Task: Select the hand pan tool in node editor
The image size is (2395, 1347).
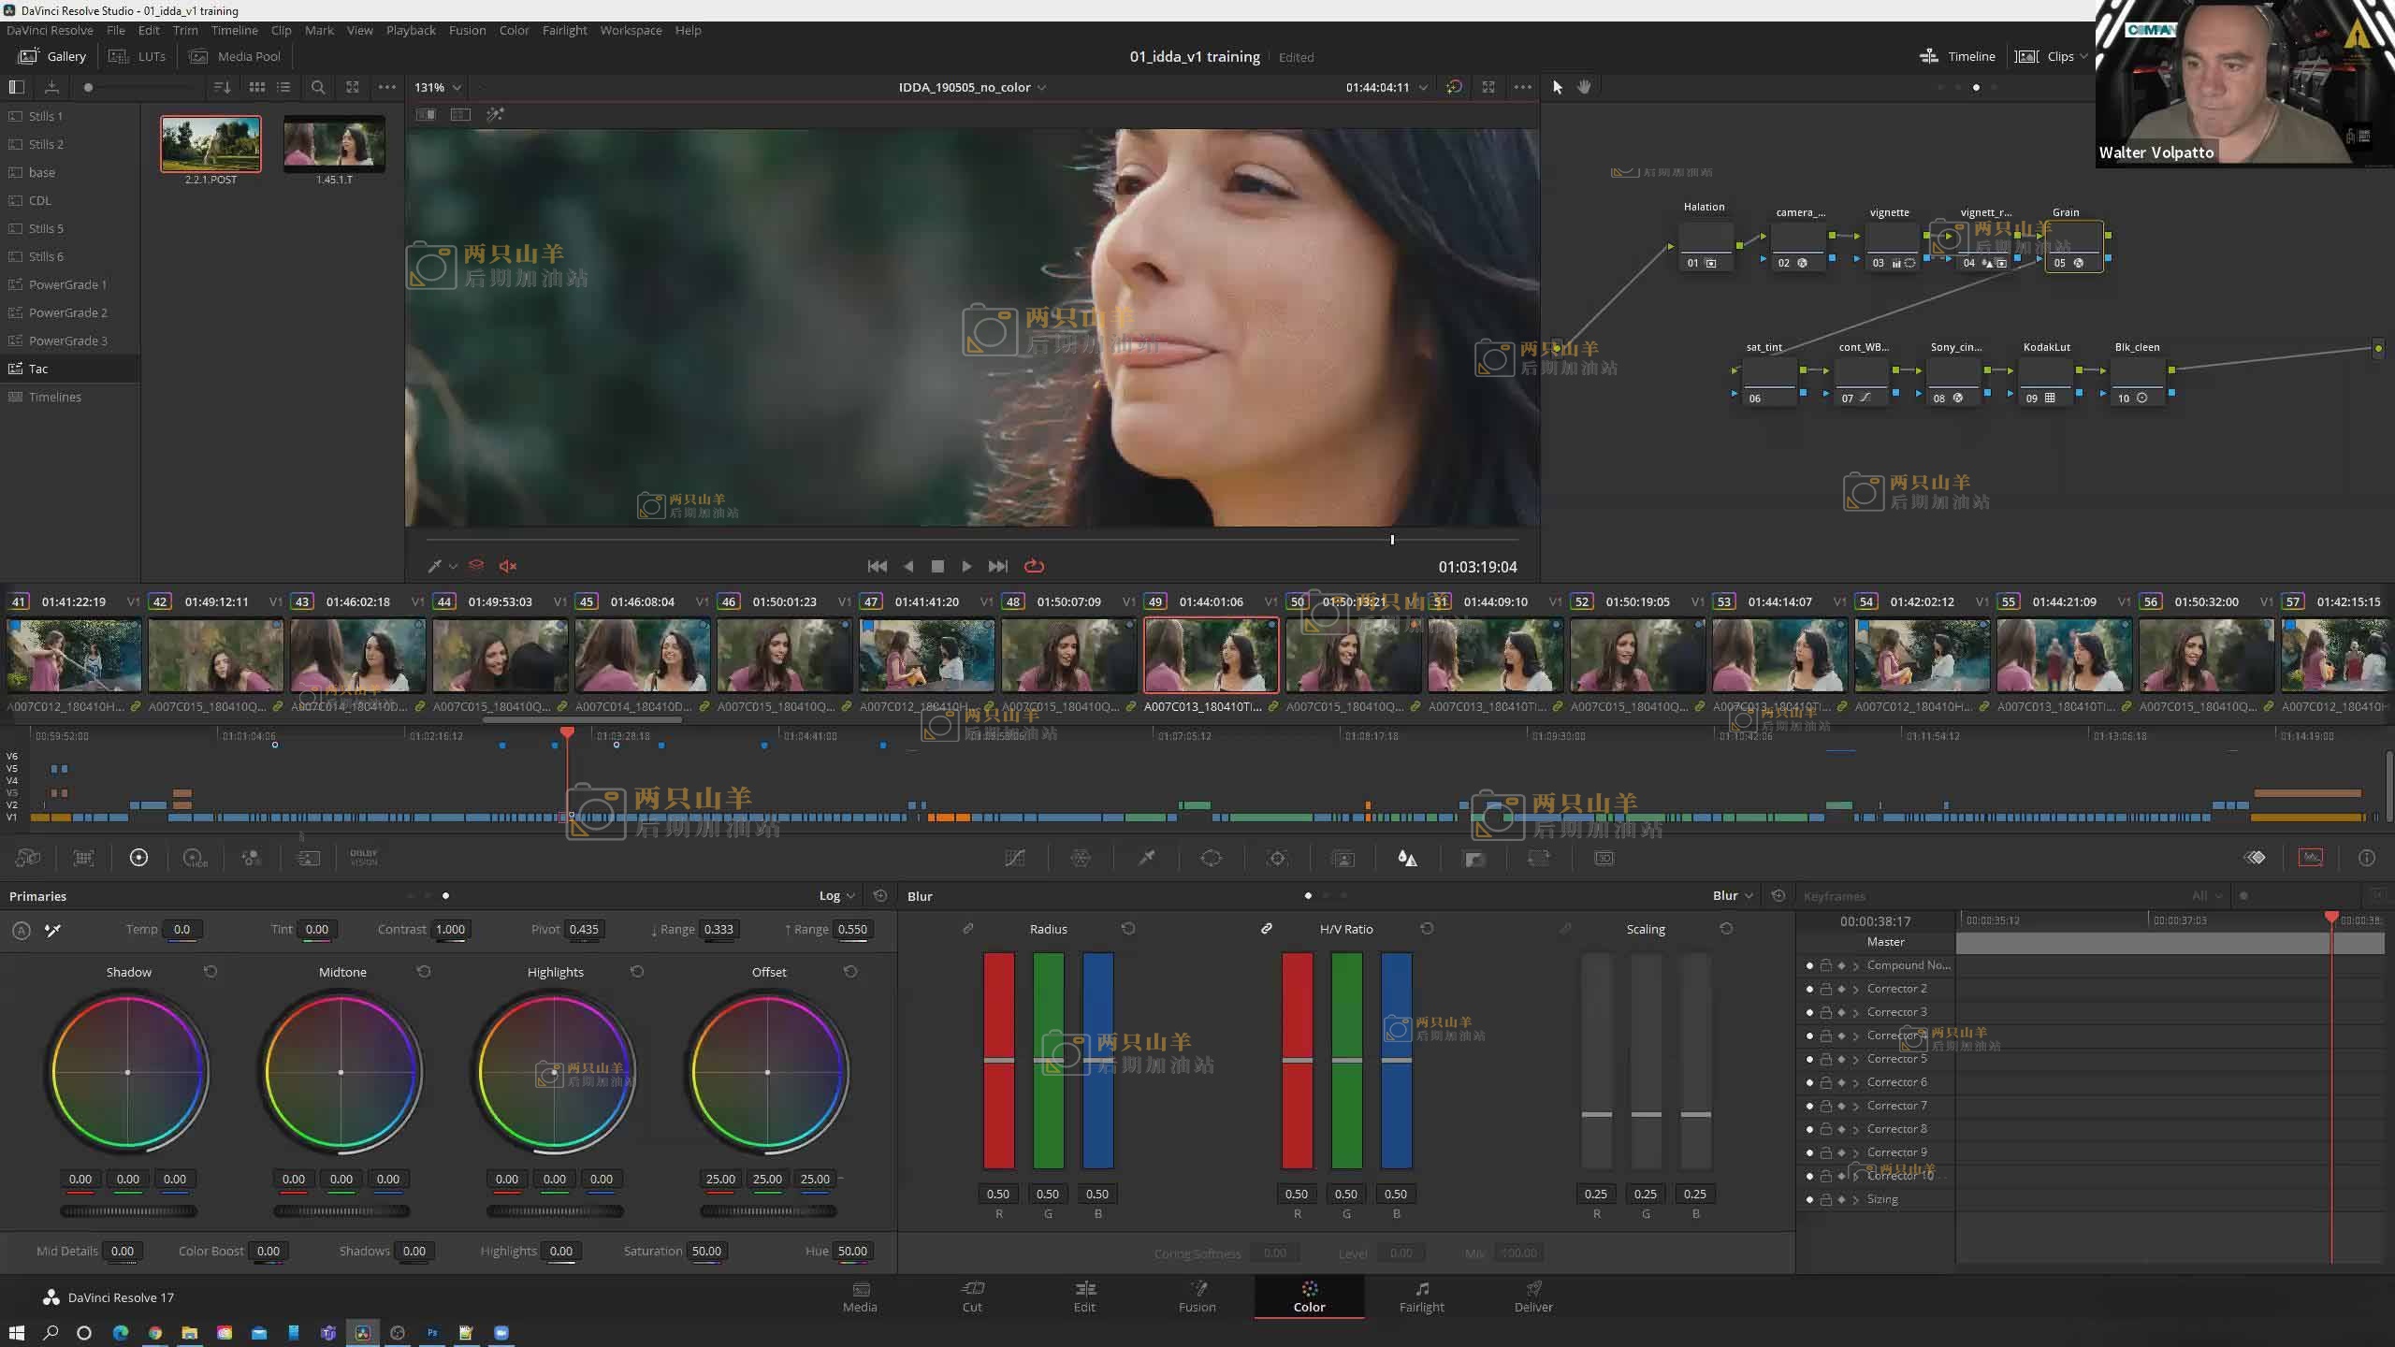Action: pos(1584,87)
